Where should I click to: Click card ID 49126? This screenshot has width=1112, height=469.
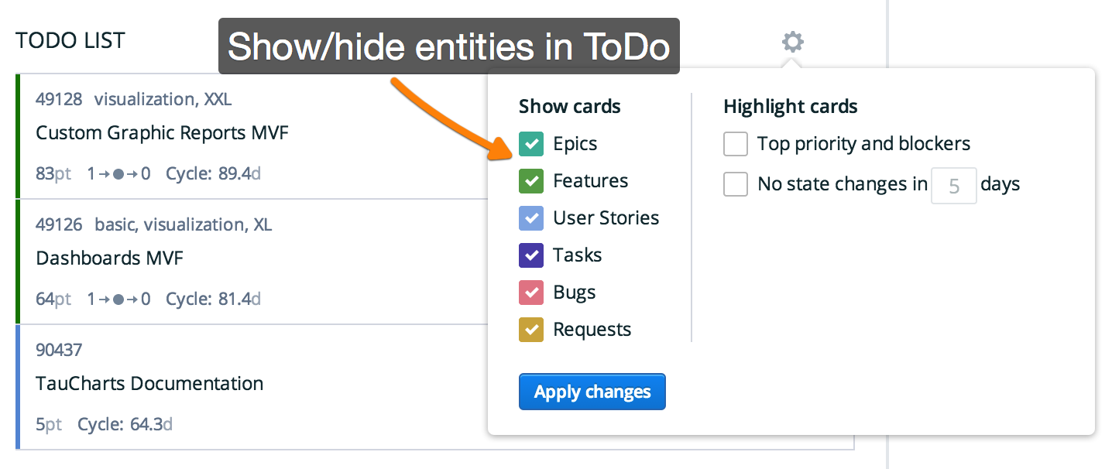pyautogui.click(x=59, y=225)
